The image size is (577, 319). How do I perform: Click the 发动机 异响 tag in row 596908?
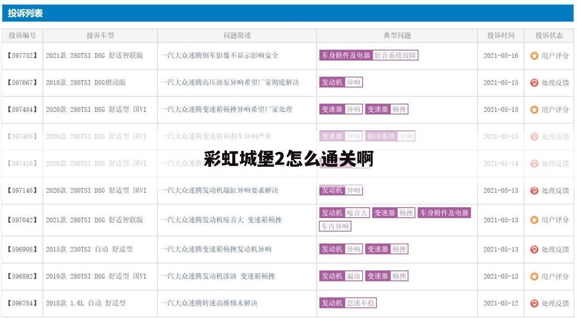341,249
